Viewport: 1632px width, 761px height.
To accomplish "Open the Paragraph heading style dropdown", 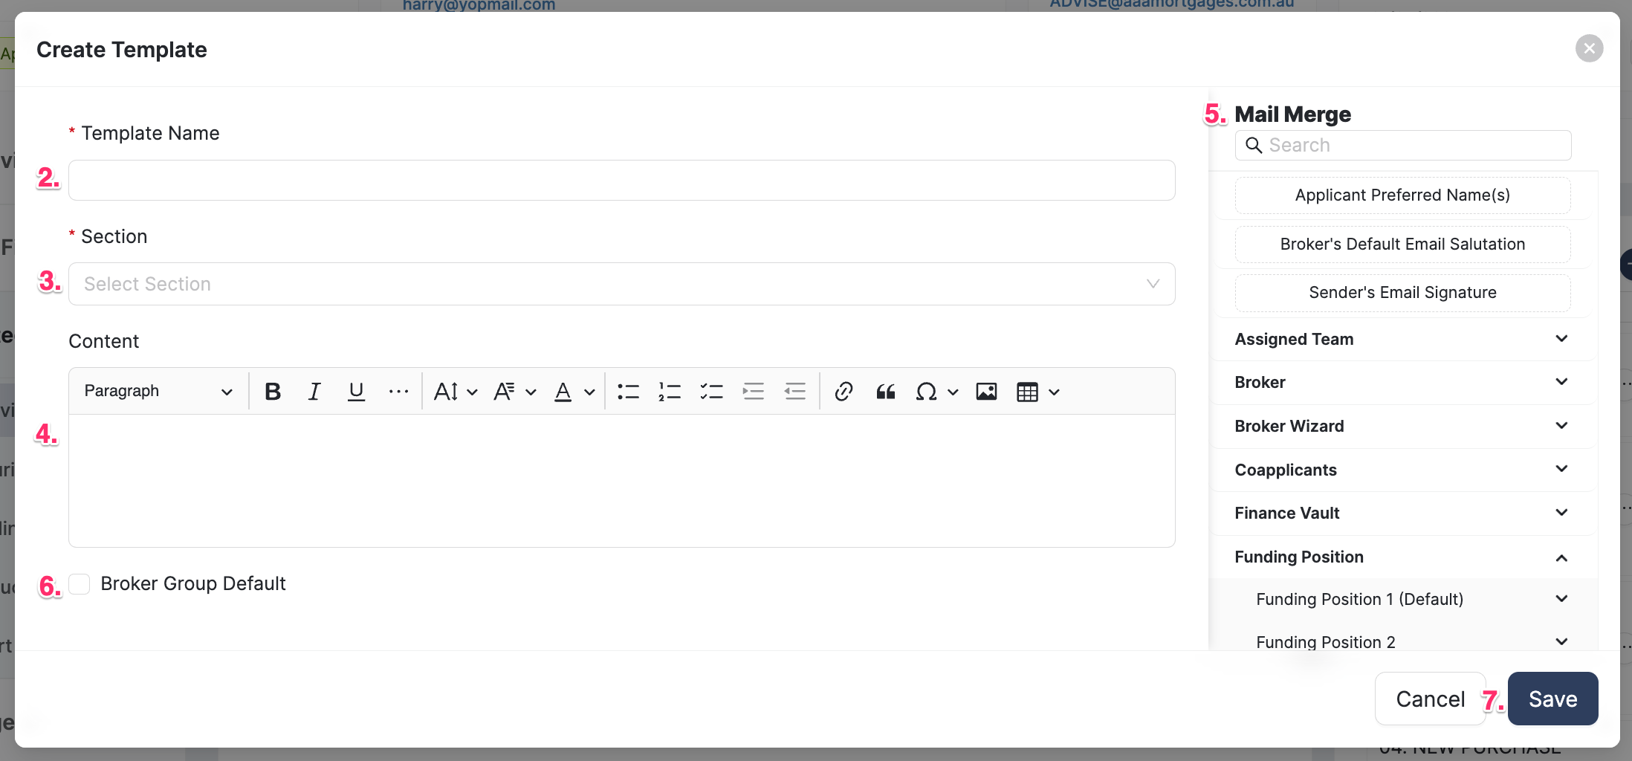I will (x=158, y=392).
